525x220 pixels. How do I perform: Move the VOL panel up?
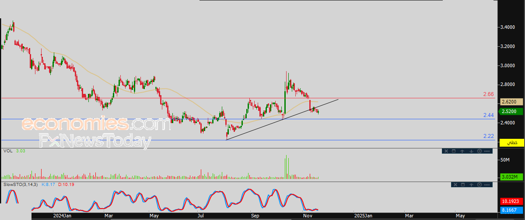(462, 151)
